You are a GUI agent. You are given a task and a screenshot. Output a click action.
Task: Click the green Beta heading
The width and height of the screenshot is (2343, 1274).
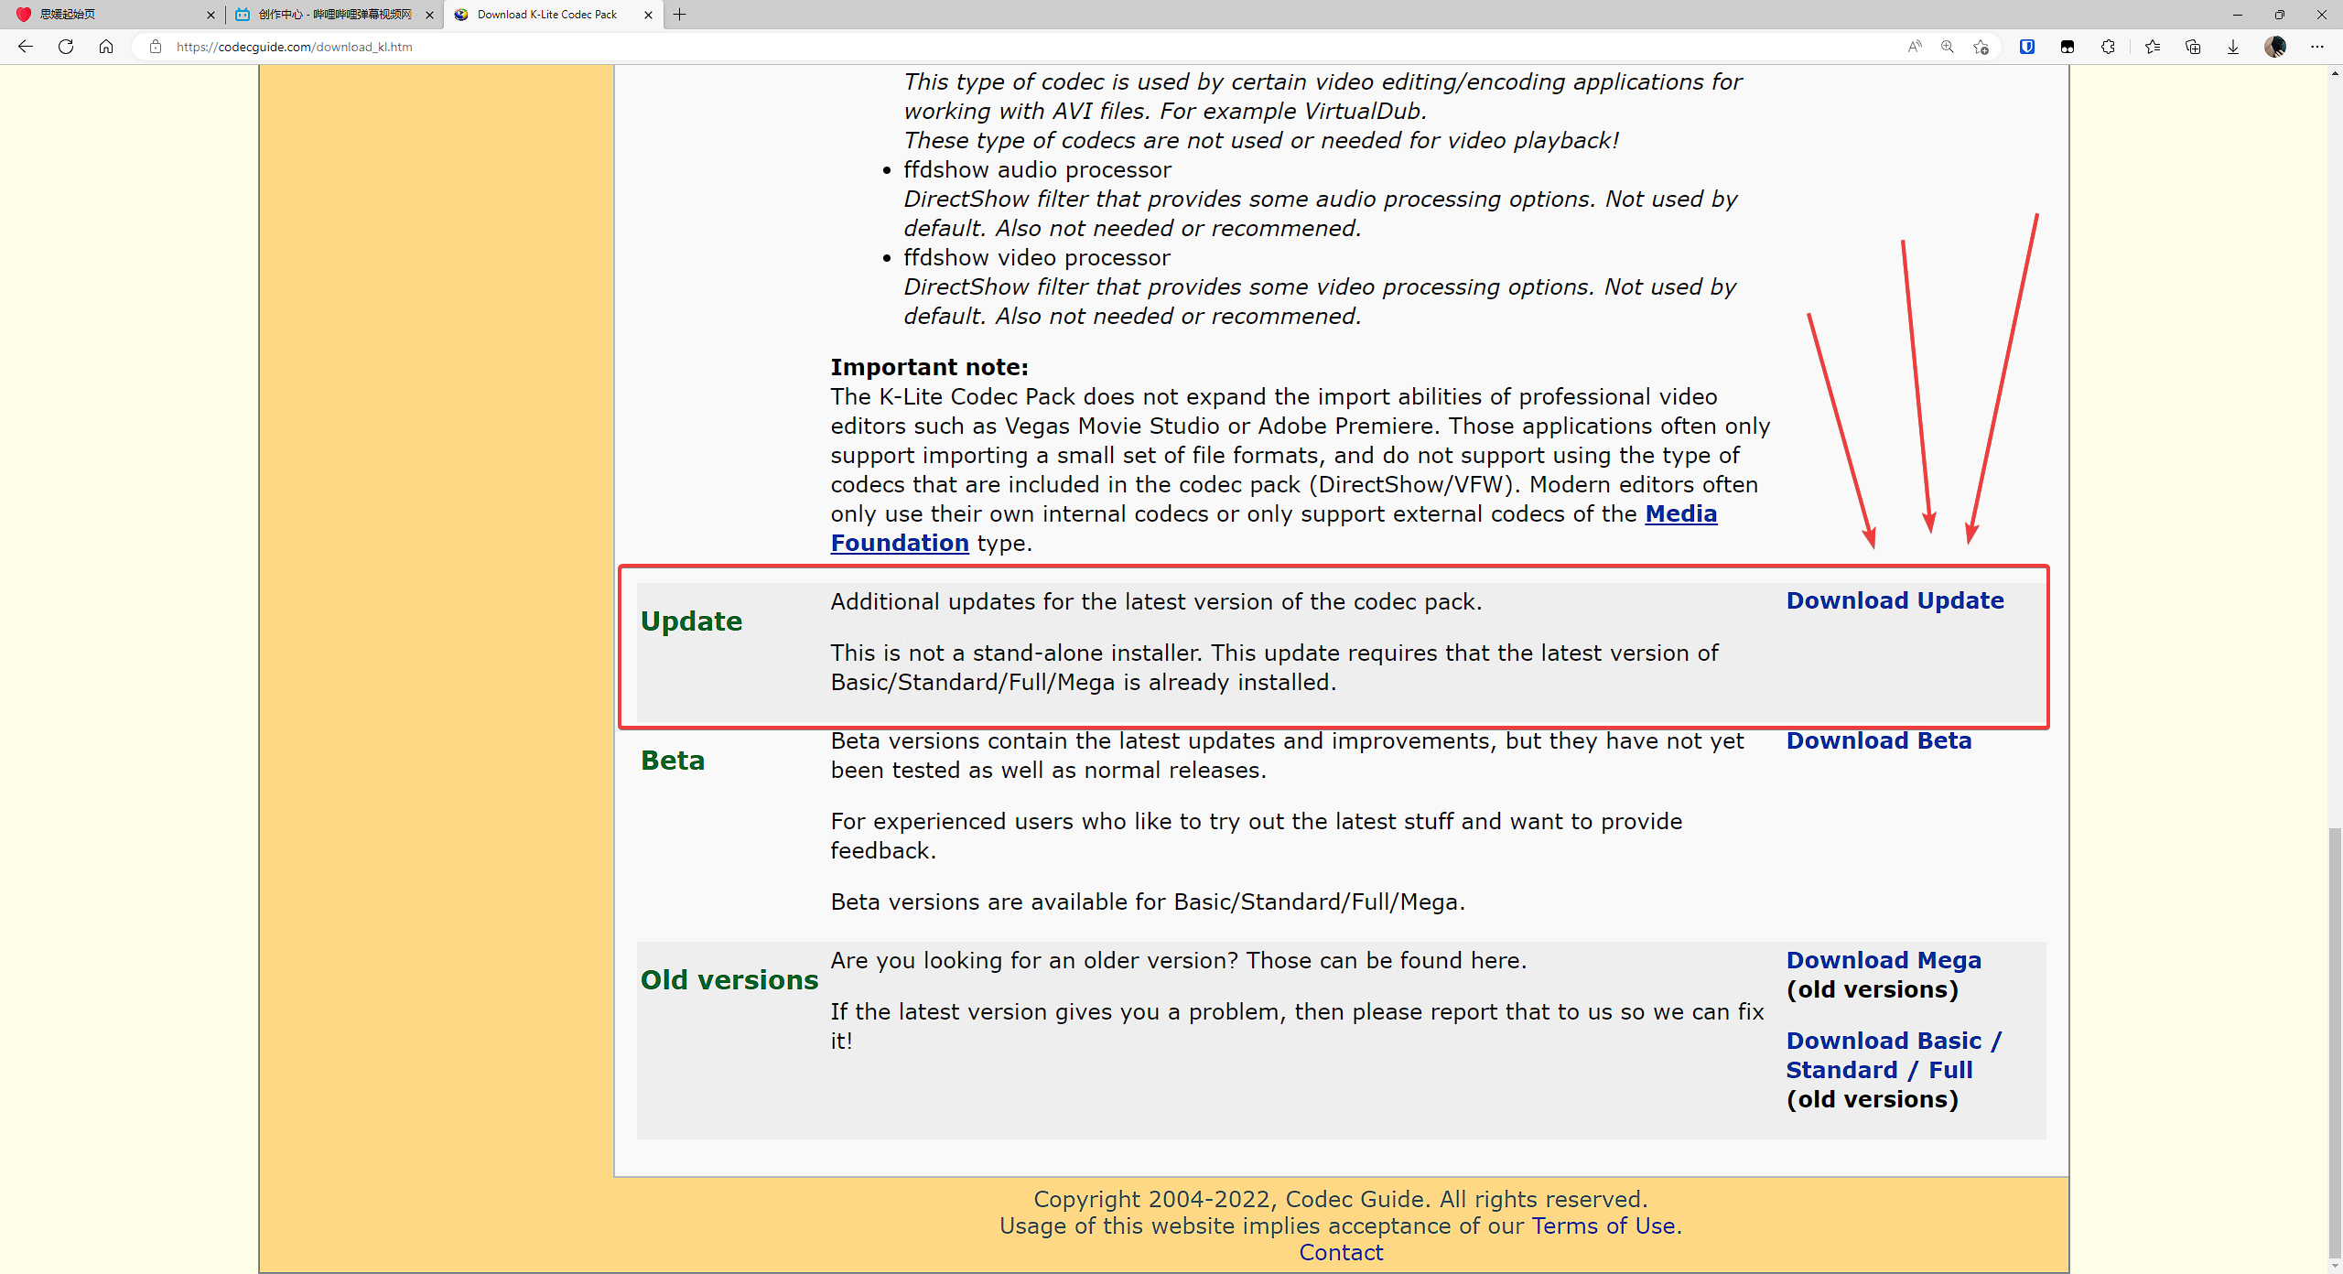(673, 761)
